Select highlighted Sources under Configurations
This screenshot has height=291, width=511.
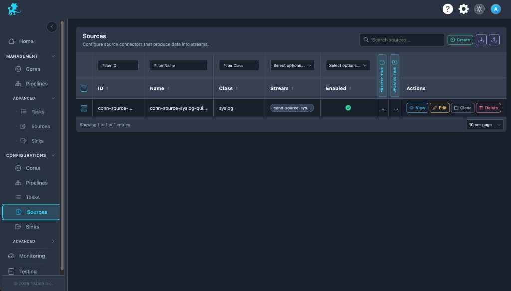coord(31,212)
